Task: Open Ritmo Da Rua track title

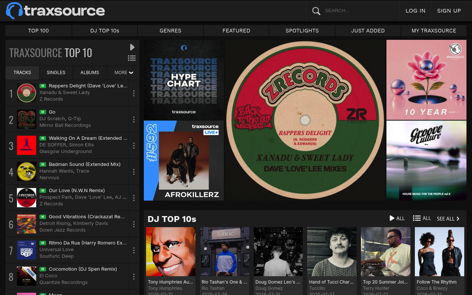Action: tap(88, 243)
